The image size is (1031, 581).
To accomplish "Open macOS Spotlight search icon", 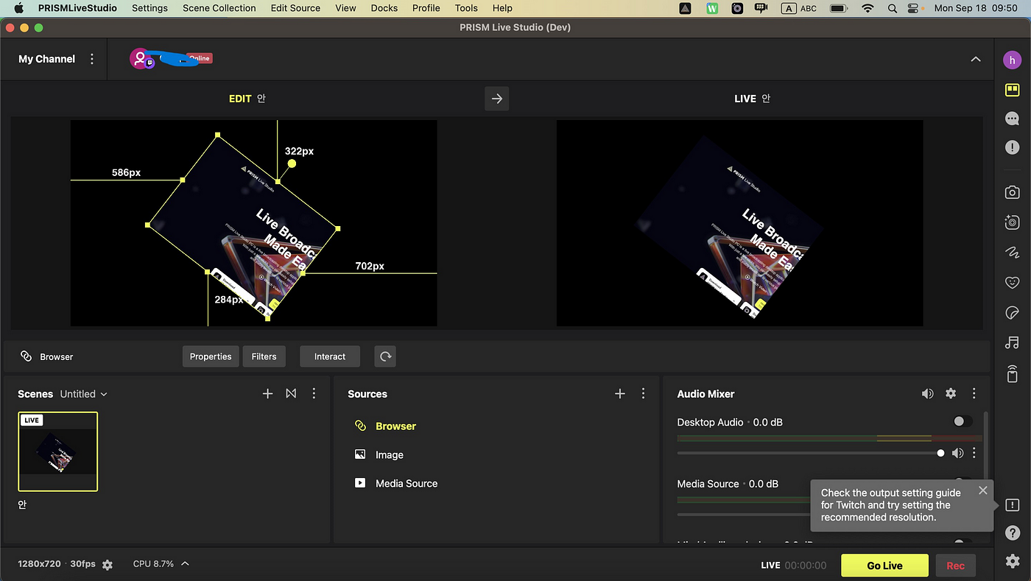I will (892, 8).
